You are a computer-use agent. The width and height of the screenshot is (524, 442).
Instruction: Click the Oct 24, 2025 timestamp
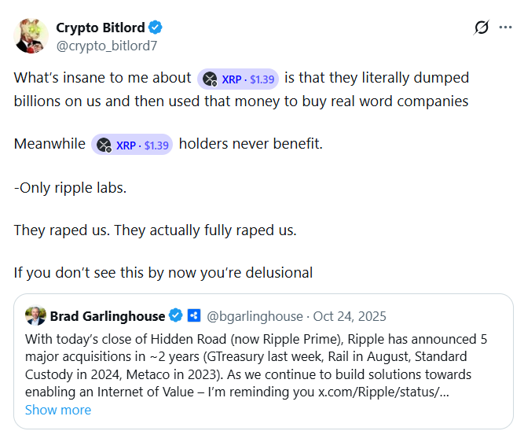[350, 316]
